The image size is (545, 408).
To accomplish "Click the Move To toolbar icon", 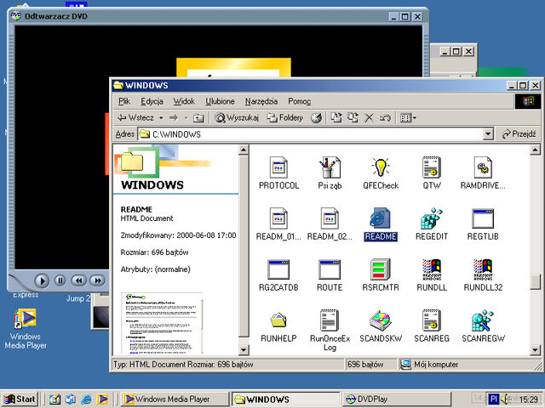I will (336, 118).
